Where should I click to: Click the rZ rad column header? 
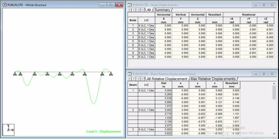click(x=266, y=20)
